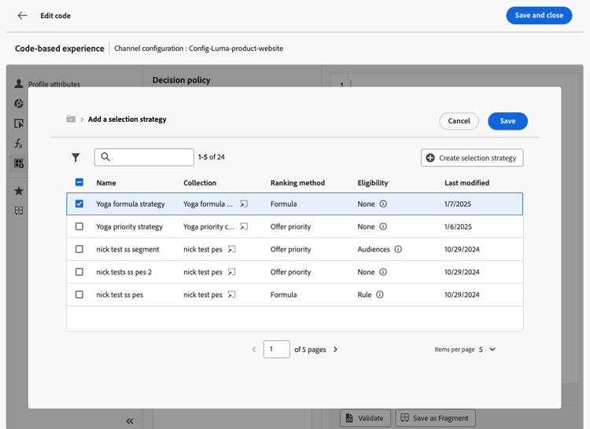Toggle the select-all header checkbox

[79, 183]
